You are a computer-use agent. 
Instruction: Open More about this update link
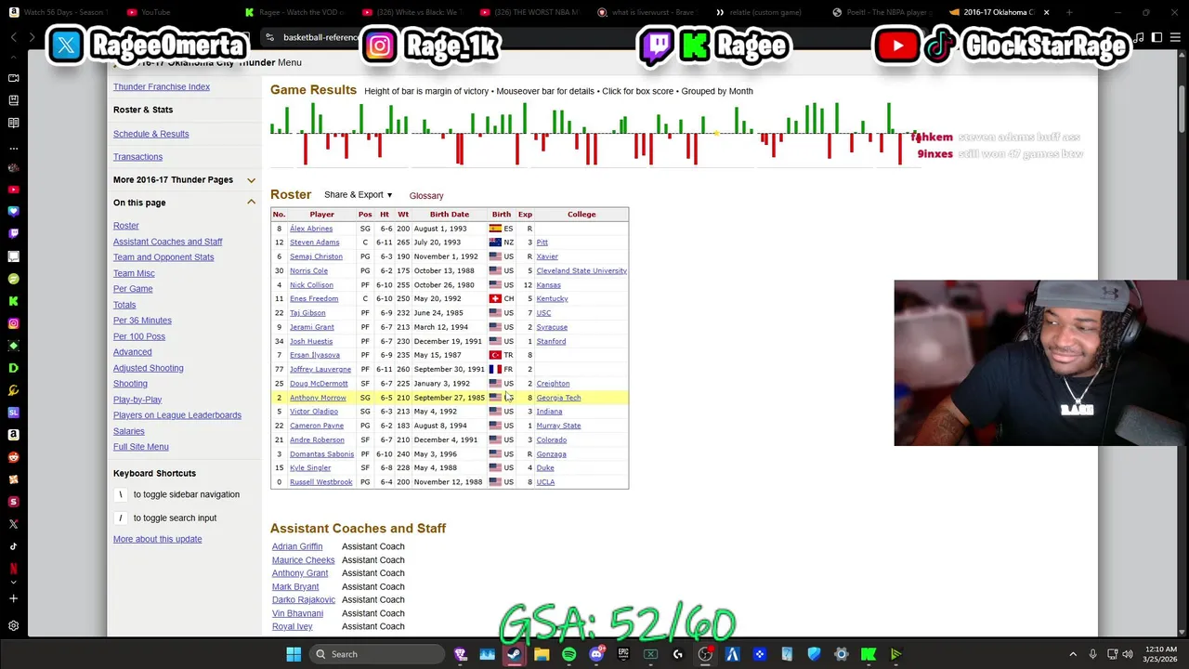point(157,539)
